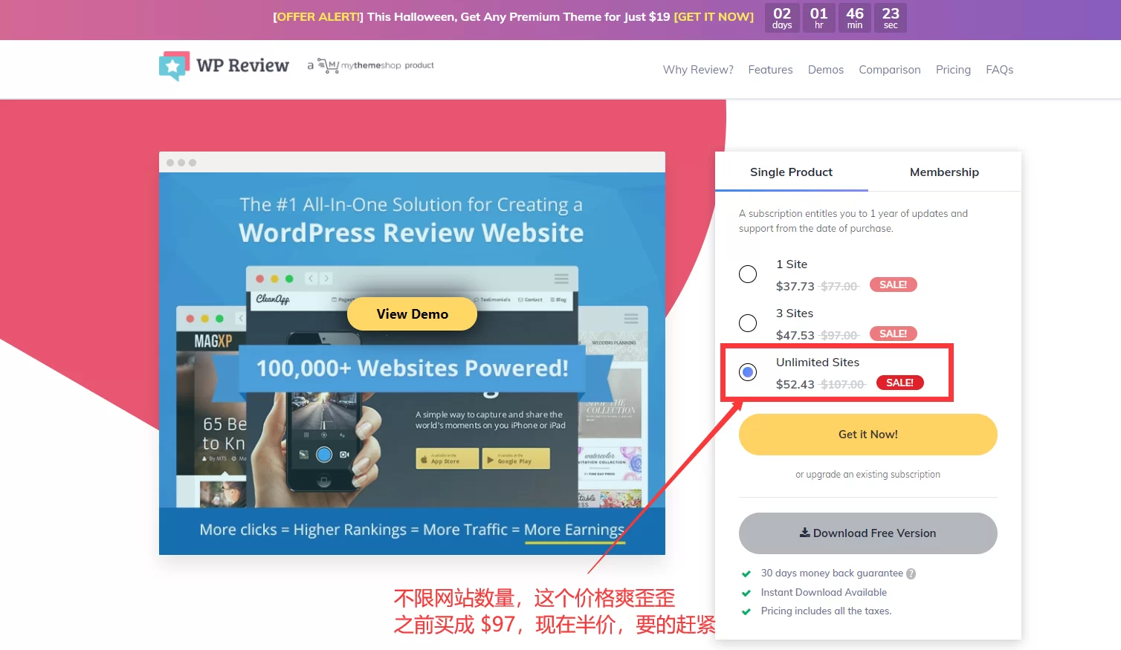Click the struck-through $97.00 price
This screenshot has width=1121, height=650.
[840, 335]
